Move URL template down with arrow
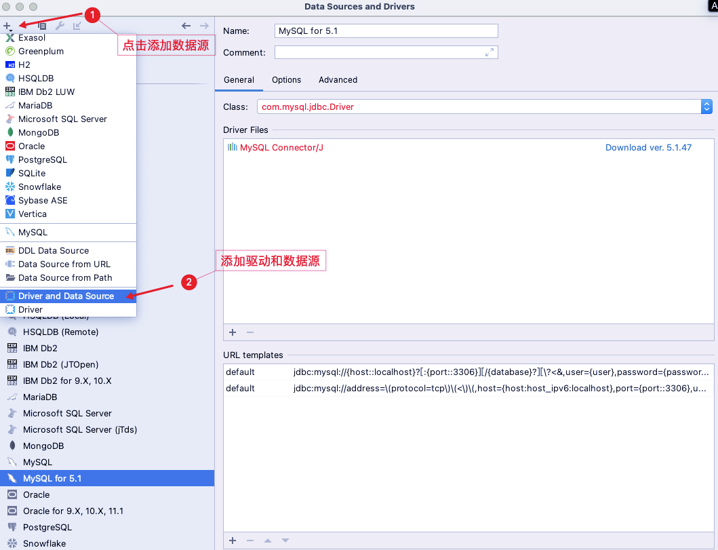The width and height of the screenshot is (718, 550). tap(285, 541)
